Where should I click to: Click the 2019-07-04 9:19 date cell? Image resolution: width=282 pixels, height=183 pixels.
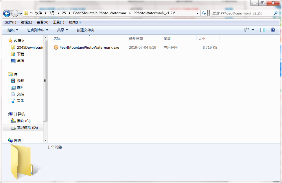(142, 48)
